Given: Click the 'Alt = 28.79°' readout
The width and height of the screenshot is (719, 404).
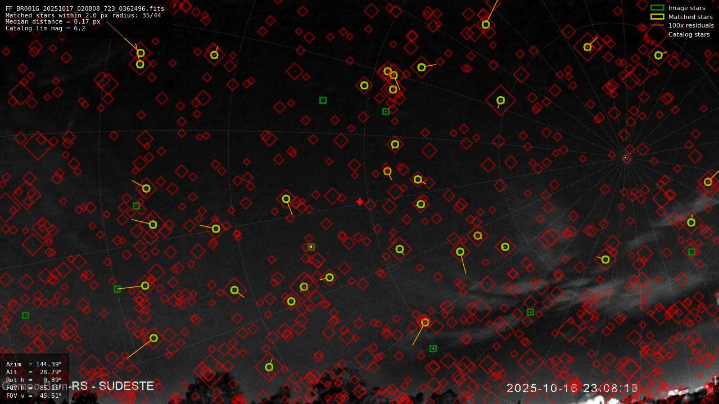Looking at the screenshot, I should (34, 372).
